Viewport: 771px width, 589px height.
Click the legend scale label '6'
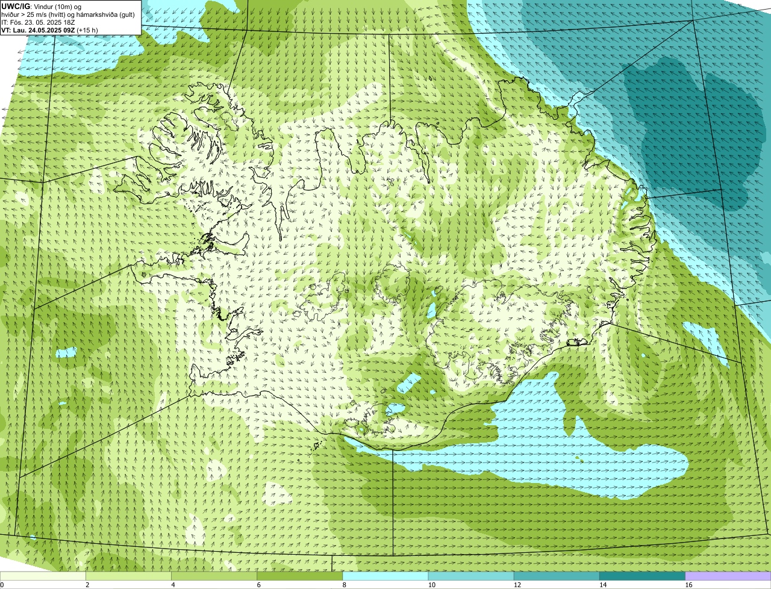point(258,585)
